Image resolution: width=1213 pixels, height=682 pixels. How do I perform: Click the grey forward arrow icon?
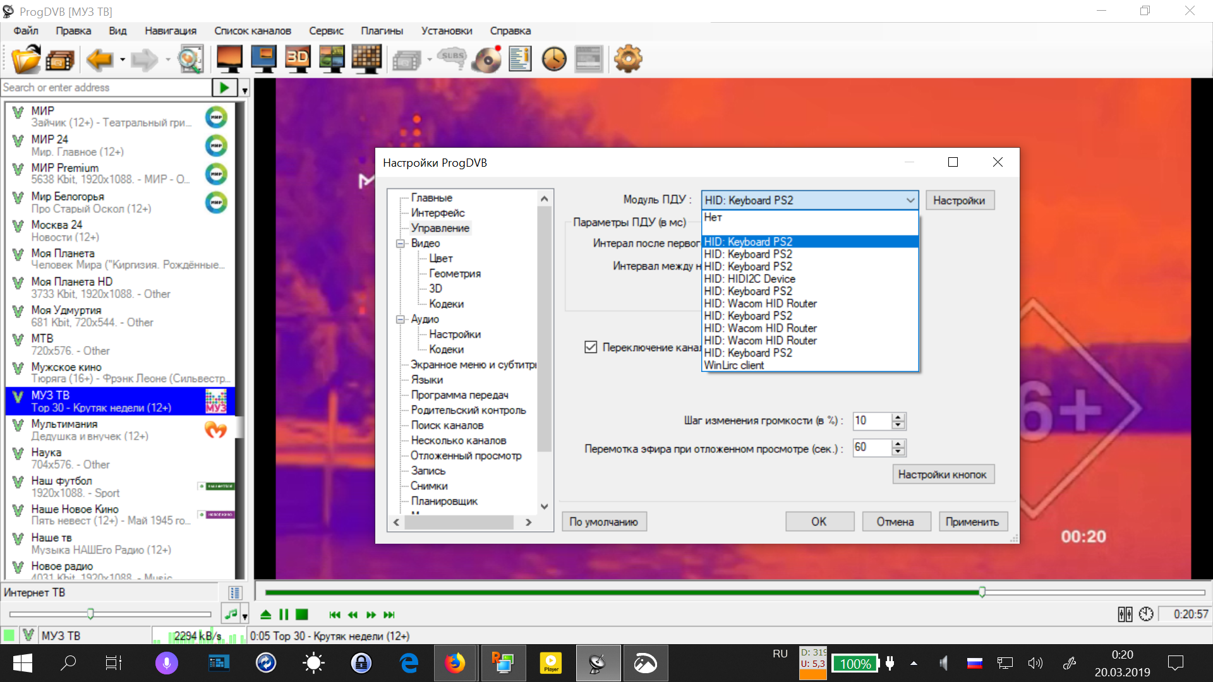[x=145, y=59]
